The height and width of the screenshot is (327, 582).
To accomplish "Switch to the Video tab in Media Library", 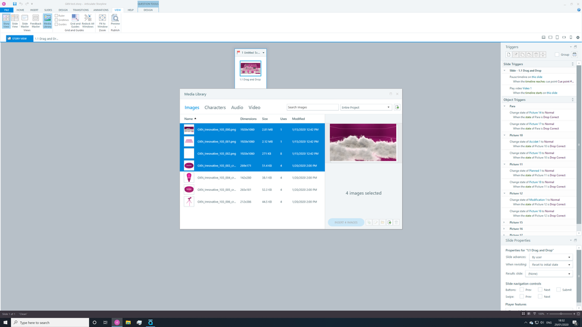I will [x=254, y=108].
